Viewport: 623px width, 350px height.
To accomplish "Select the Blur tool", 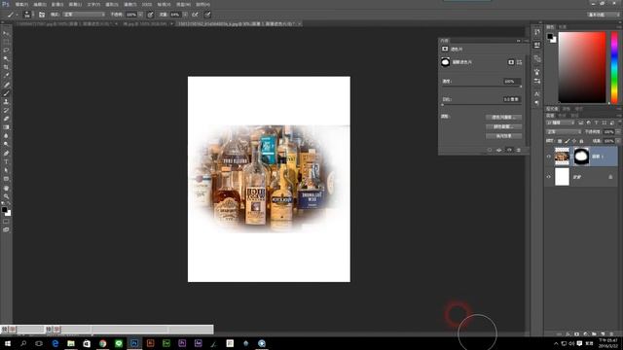I will coord(6,136).
